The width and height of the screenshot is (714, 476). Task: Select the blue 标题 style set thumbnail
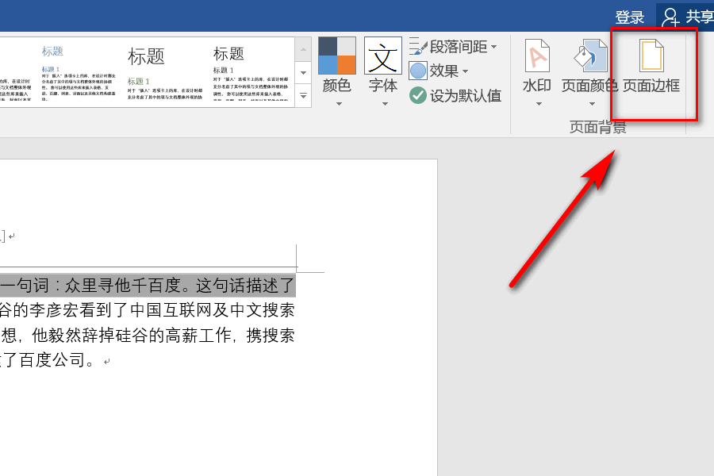pyautogui.click(x=79, y=73)
